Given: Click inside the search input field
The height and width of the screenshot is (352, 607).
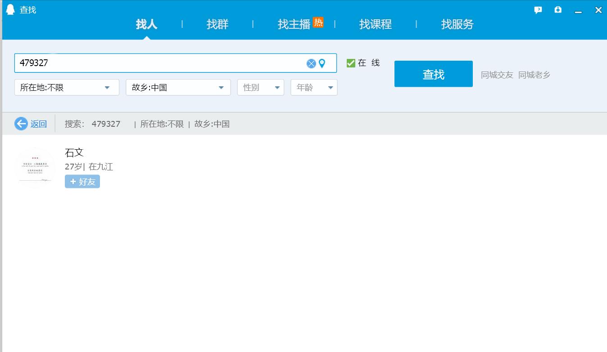Looking at the screenshot, I should pyautogui.click(x=158, y=63).
